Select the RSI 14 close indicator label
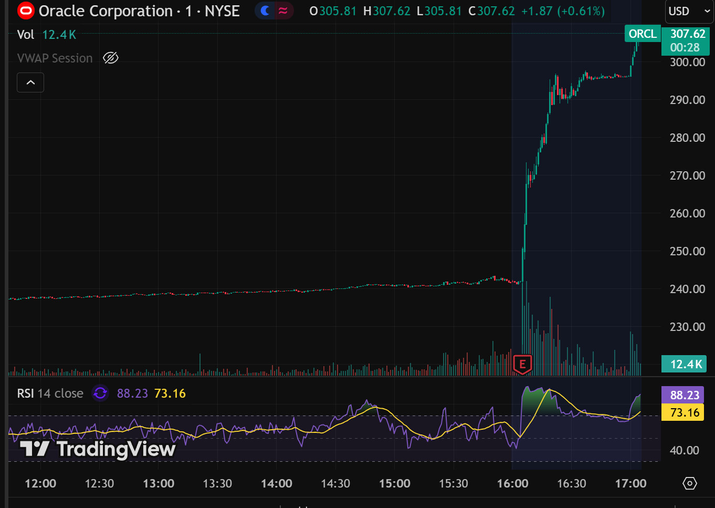Viewport: 715px width, 508px height. (50, 393)
